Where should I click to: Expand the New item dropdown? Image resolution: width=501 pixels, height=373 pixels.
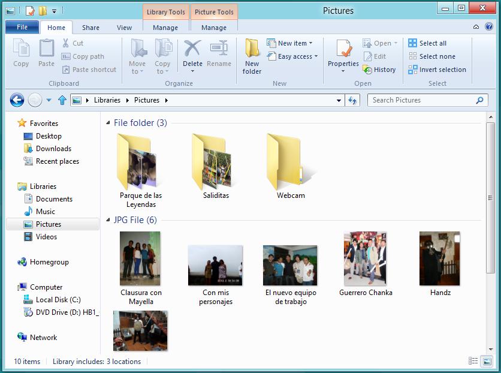[x=292, y=43]
